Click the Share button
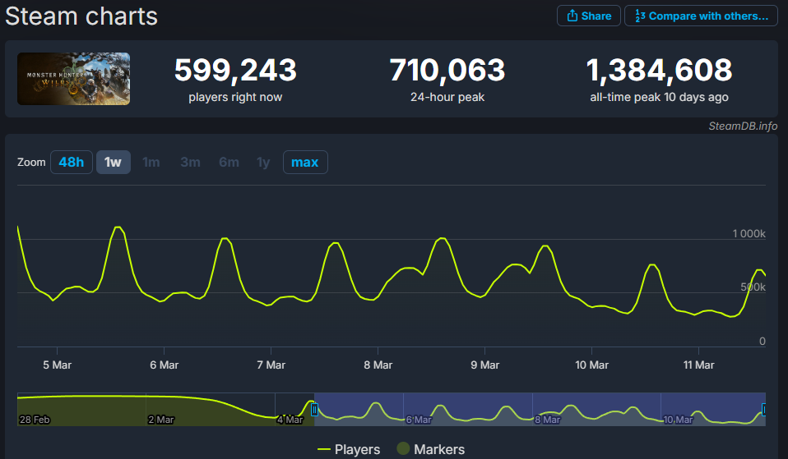This screenshot has height=459, width=788. 588,16
